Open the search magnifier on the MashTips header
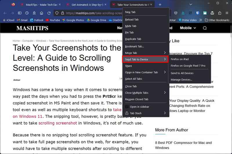The height and width of the screenshot is (154, 232). (x=205, y=28)
